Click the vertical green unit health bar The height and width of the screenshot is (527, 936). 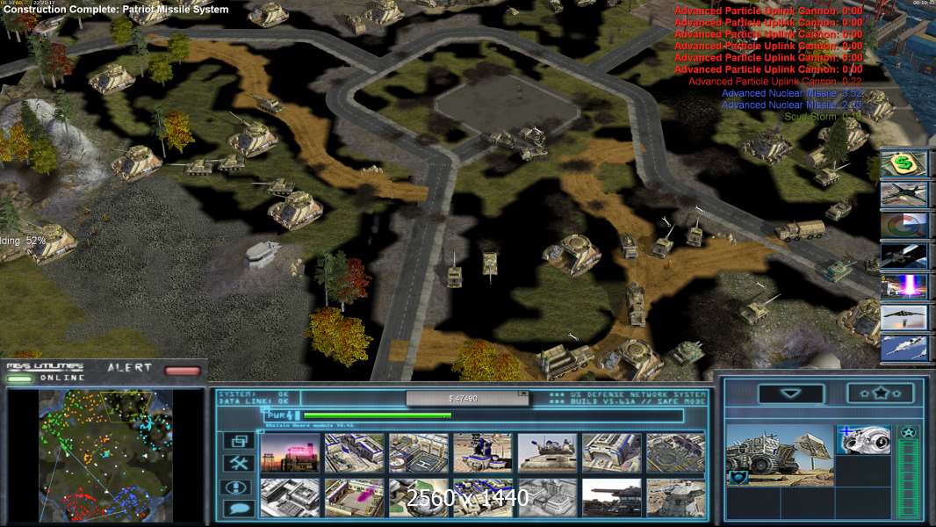pyautogui.click(x=909, y=480)
